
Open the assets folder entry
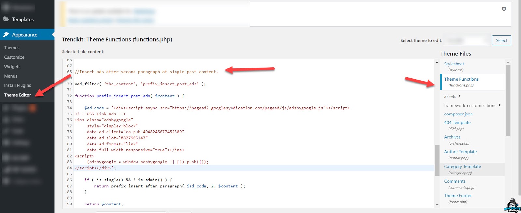click(450, 96)
